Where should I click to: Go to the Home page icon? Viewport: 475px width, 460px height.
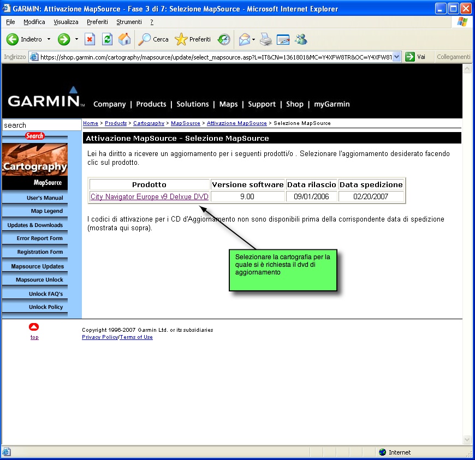coord(124,39)
